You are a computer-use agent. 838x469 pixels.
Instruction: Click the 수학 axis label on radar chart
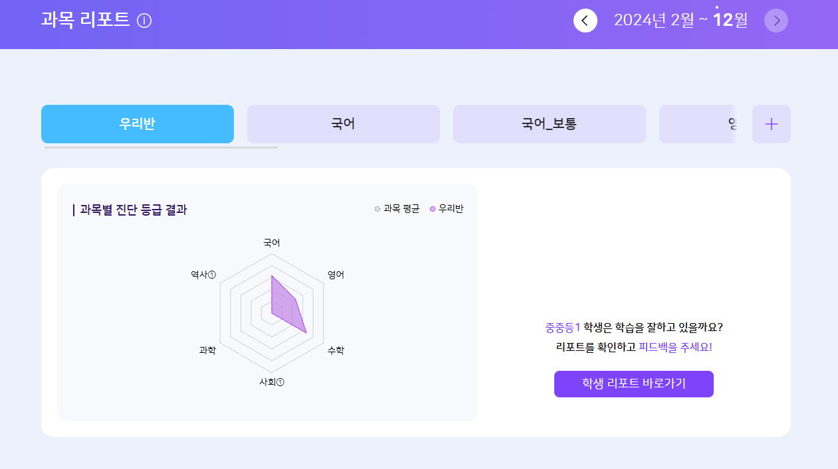336,350
